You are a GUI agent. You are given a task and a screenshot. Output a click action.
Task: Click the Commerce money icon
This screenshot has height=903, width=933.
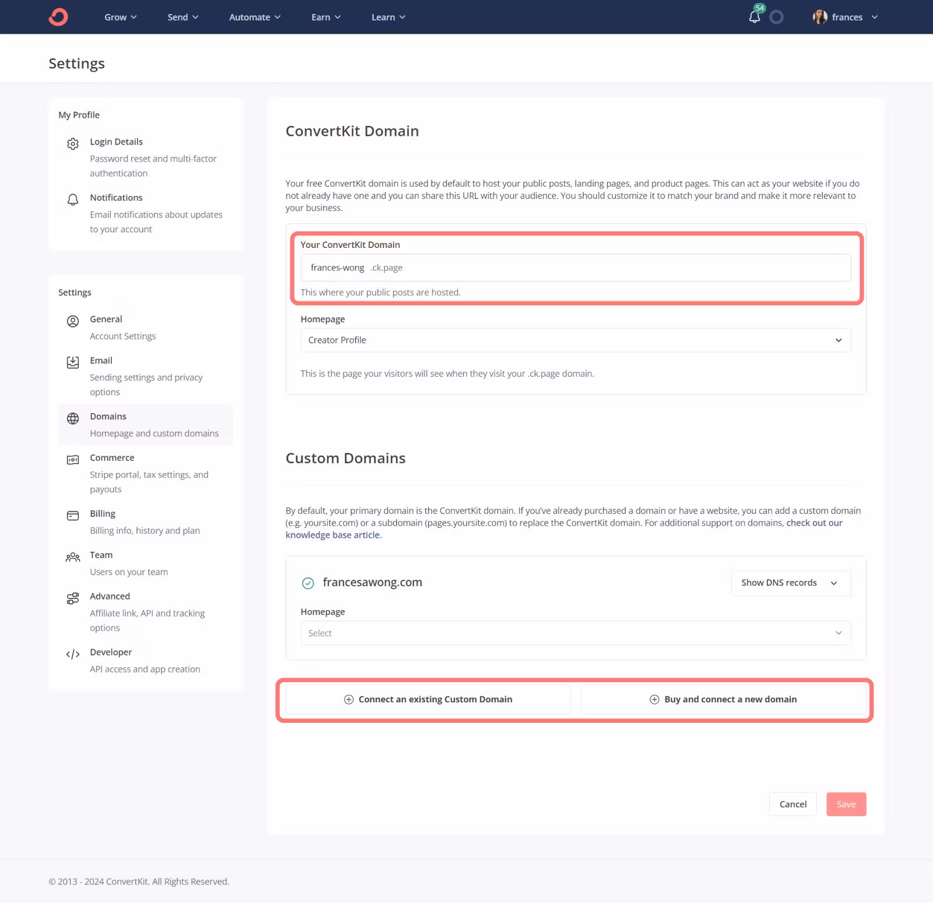click(x=73, y=460)
